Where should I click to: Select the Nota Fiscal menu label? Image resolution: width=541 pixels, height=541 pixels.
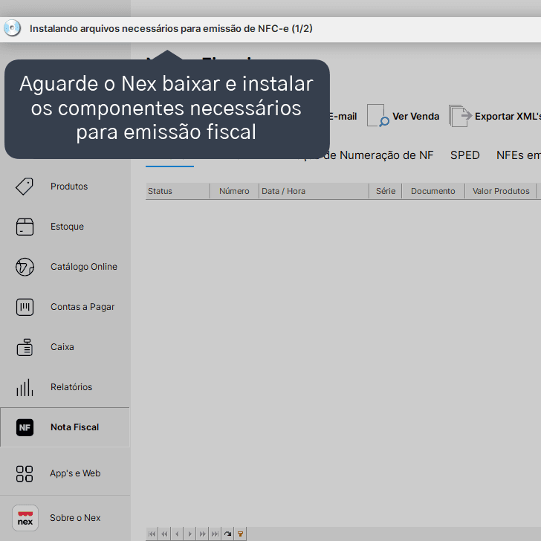click(x=74, y=427)
